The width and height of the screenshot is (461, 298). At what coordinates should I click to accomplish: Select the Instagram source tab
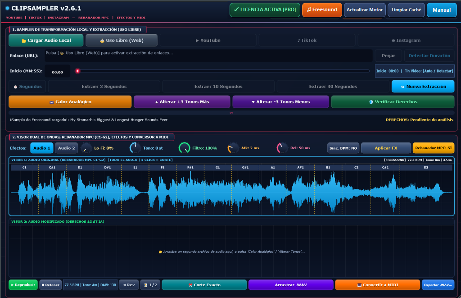(406, 40)
